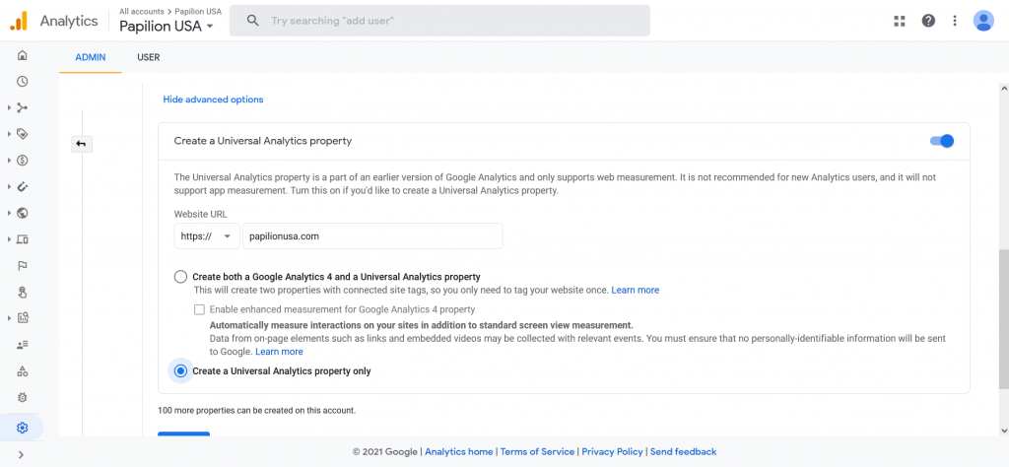Open the DebugView bug icon

tap(22, 397)
